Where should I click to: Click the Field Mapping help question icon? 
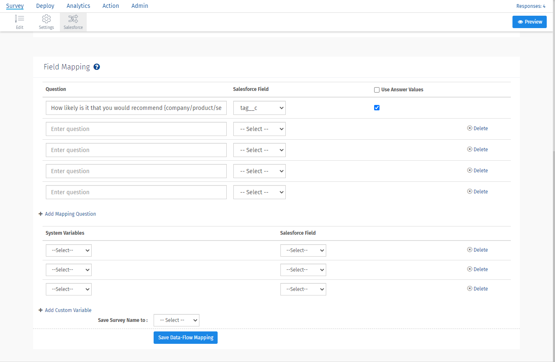(97, 67)
